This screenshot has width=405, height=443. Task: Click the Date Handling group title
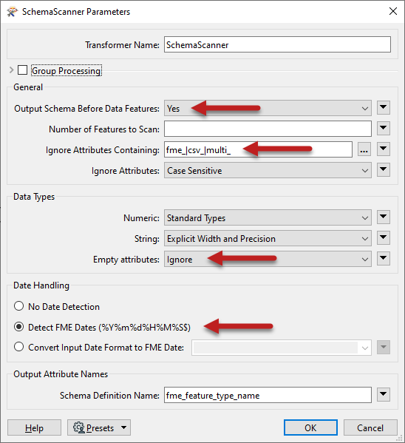tap(41, 285)
